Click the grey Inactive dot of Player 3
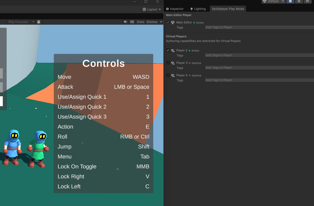This screenshot has width=314, height=206. coord(190,63)
